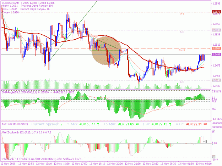This screenshot has height=166, width=222.
Task: Click the '12 Nov 21:50' time label
Action: tap(132, 164)
